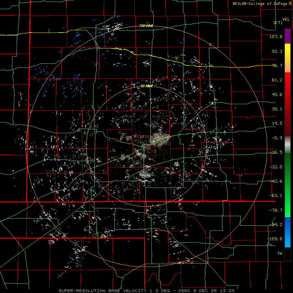Image resolution: width=293 pixels, height=293 pixels.
Task: Click the VEL legend title
Action: [x=286, y=20]
